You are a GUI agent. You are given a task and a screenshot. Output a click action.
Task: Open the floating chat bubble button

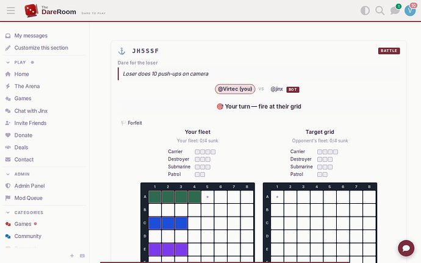click(406, 248)
